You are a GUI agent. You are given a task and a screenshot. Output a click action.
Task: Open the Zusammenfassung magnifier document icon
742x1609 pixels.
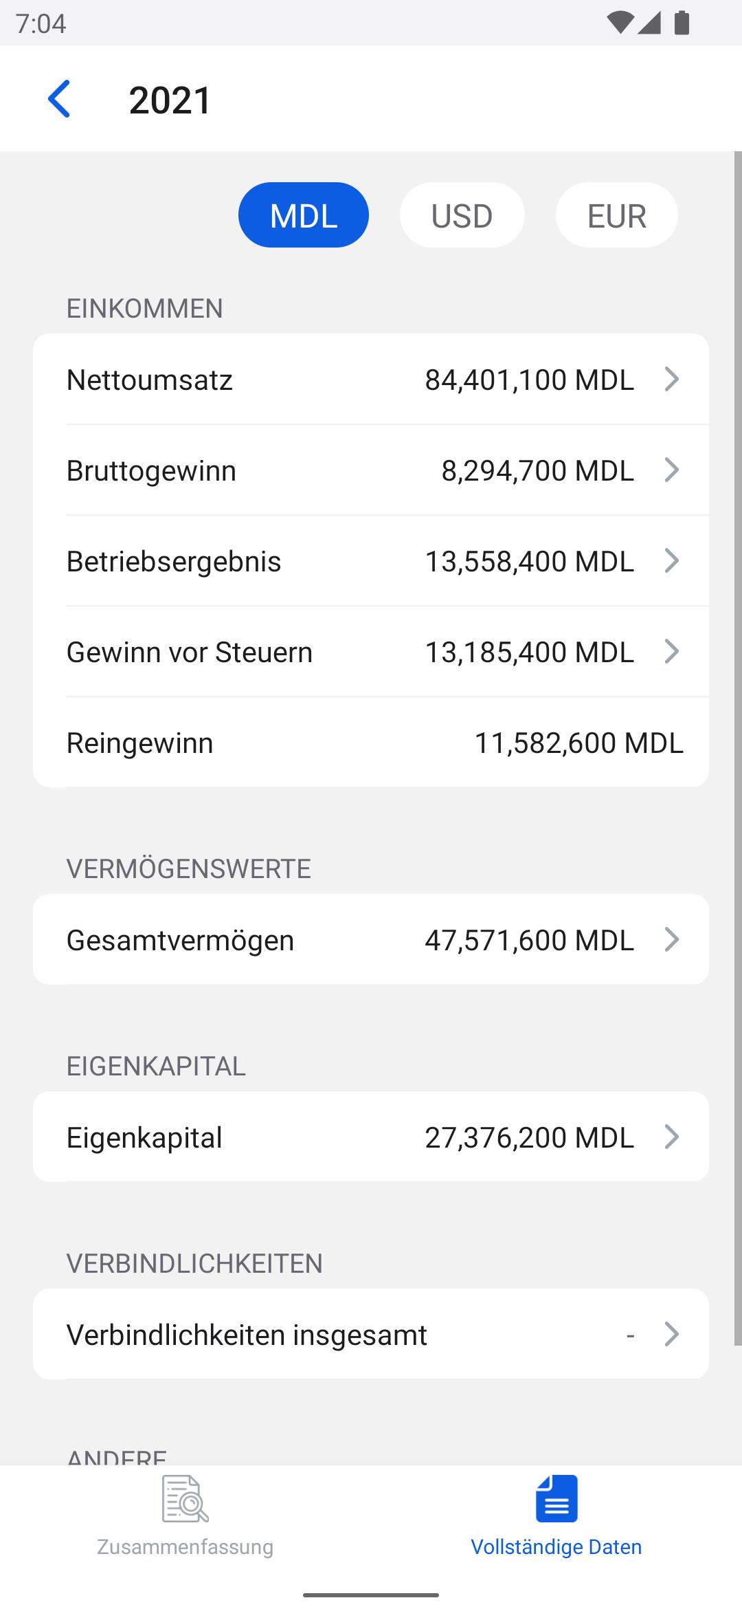pyautogui.click(x=185, y=1498)
